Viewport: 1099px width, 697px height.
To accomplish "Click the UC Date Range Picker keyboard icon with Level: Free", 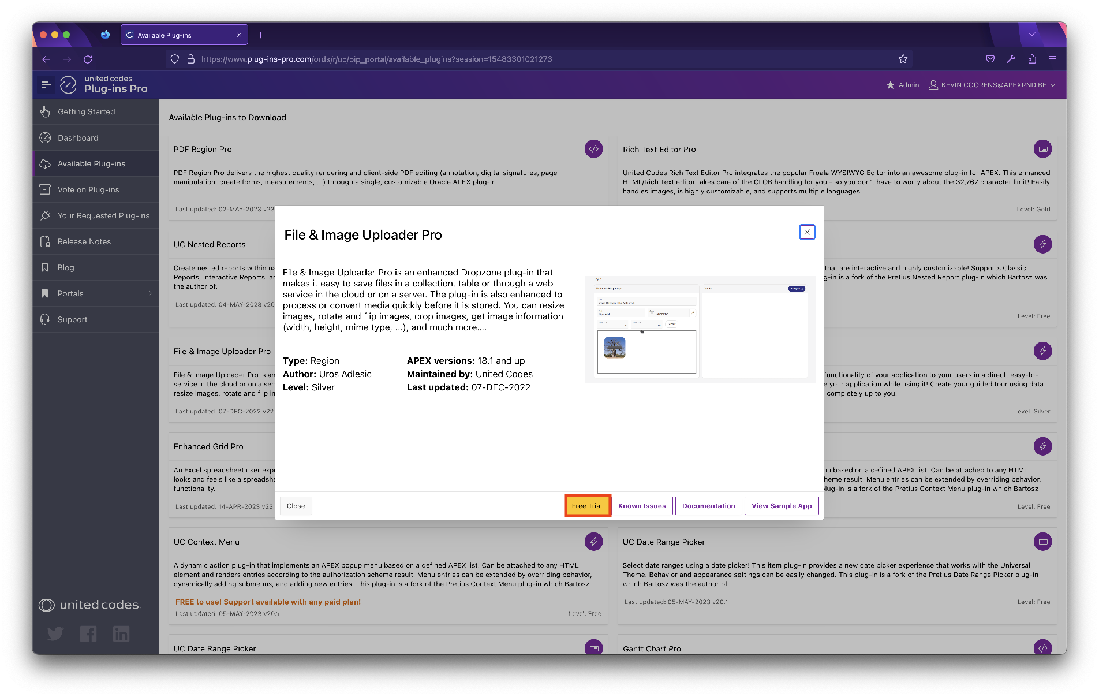I will (x=1042, y=542).
